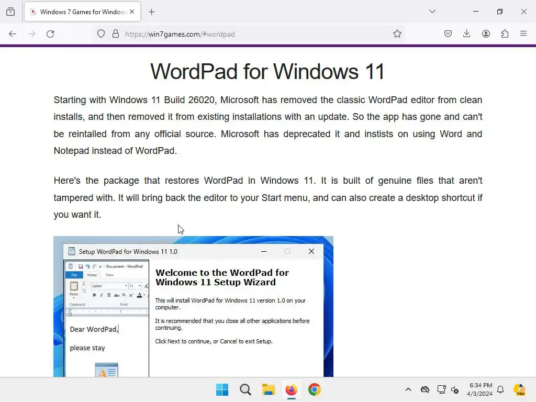Go back one page
This screenshot has height=402, width=536.
(13, 34)
